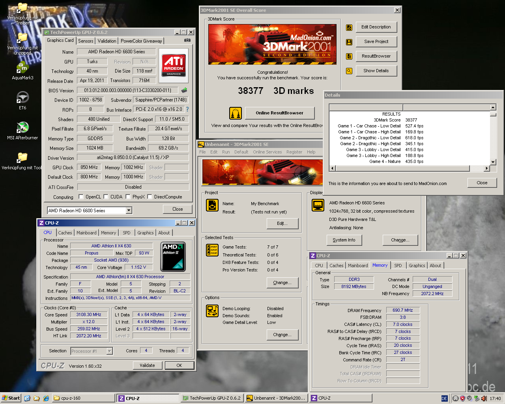Click the Show Details button
505x404 pixels.
[376, 71]
